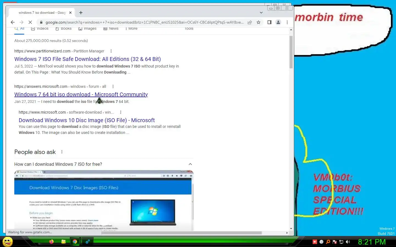Bookmark this page with the star icon

point(258,22)
